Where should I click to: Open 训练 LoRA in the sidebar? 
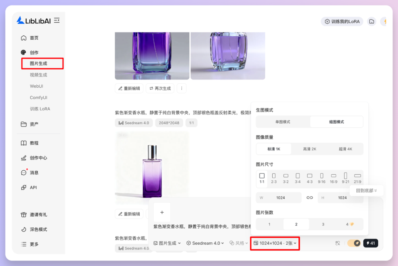point(40,109)
